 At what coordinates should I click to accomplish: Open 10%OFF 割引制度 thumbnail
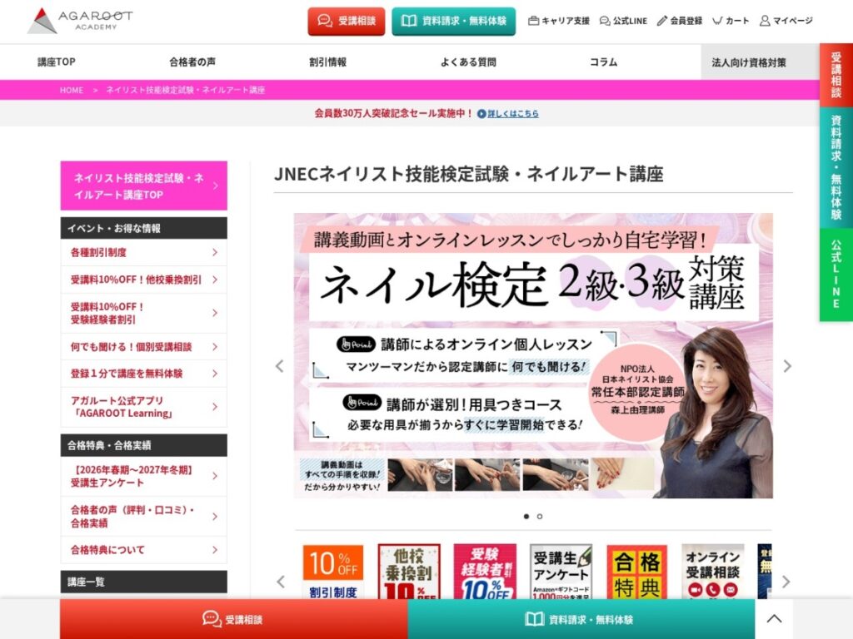point(333,572)
